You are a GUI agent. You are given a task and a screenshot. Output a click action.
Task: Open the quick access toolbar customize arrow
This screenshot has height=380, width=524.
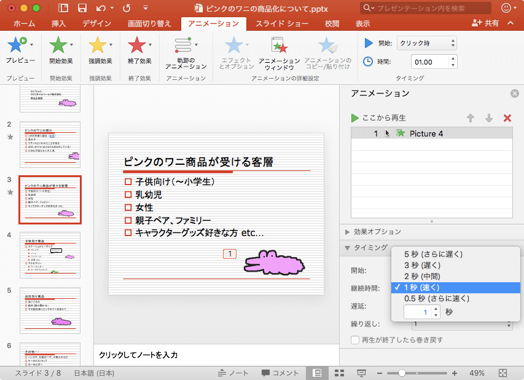pyautogui.click(x=146, y=8)
